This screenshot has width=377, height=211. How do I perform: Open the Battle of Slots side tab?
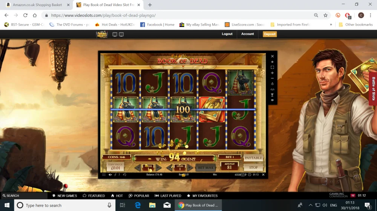point(373,89)
